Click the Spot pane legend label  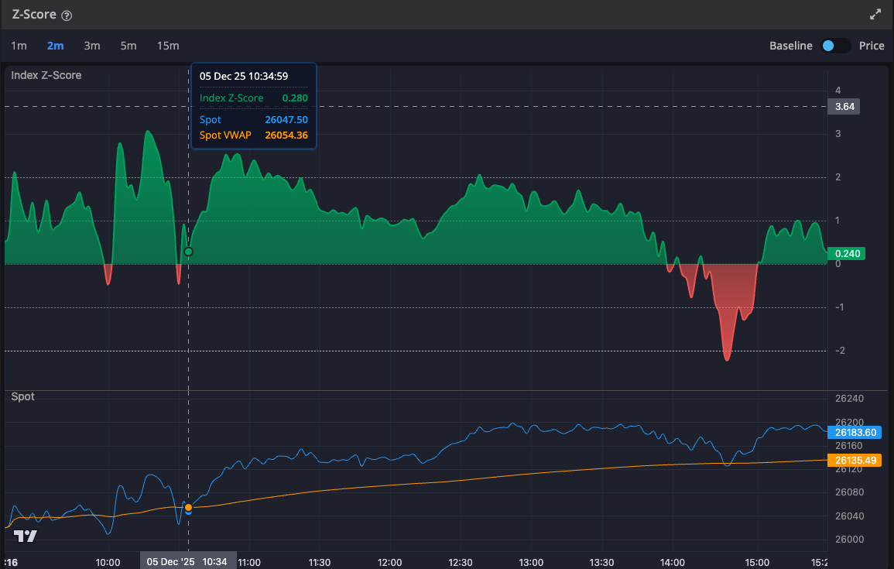pyautogui.click(x=23, y=396)
